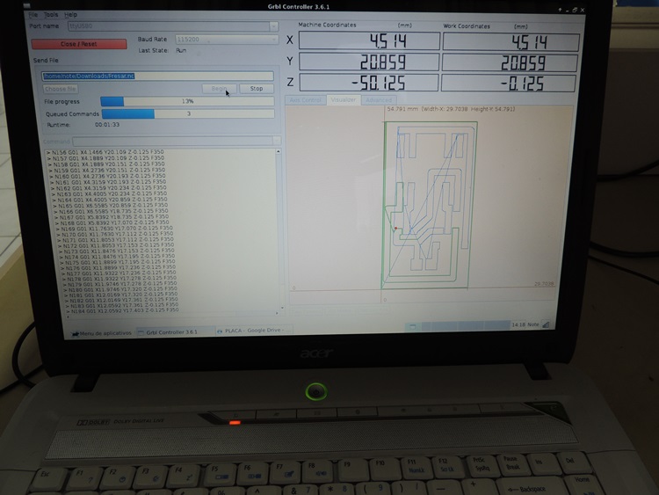
Task: Switch to the Visualizer tab
Action: click(x=344, y=100)
